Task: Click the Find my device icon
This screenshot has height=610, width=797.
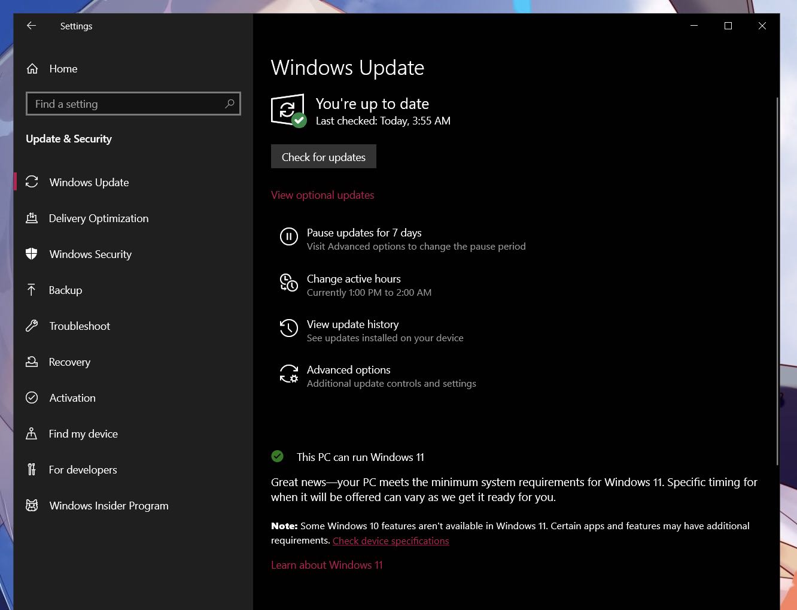Action: coord(32,433)
